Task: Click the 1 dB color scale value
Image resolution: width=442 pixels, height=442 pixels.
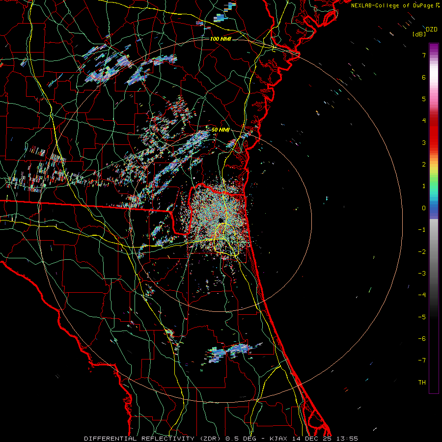Action: [x=424, y=186]
